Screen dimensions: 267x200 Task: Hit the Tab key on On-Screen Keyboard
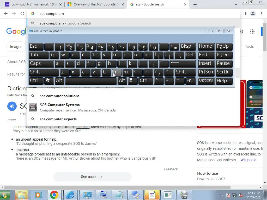point(39,55)
